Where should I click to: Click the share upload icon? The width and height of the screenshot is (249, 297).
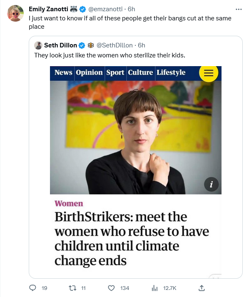pyautogui.click(x=202, y=288)
